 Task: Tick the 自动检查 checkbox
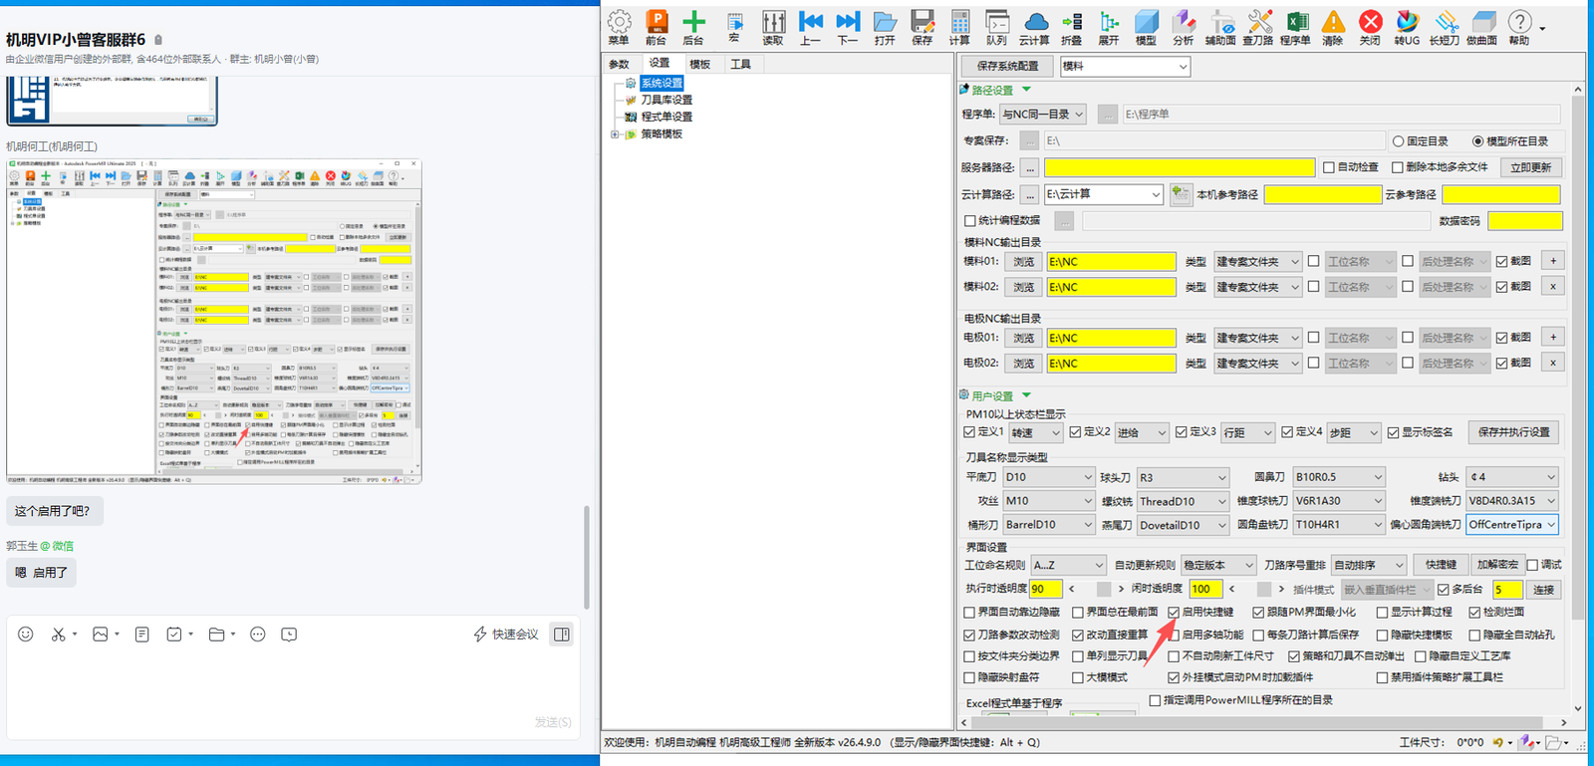coord(1329,167)
